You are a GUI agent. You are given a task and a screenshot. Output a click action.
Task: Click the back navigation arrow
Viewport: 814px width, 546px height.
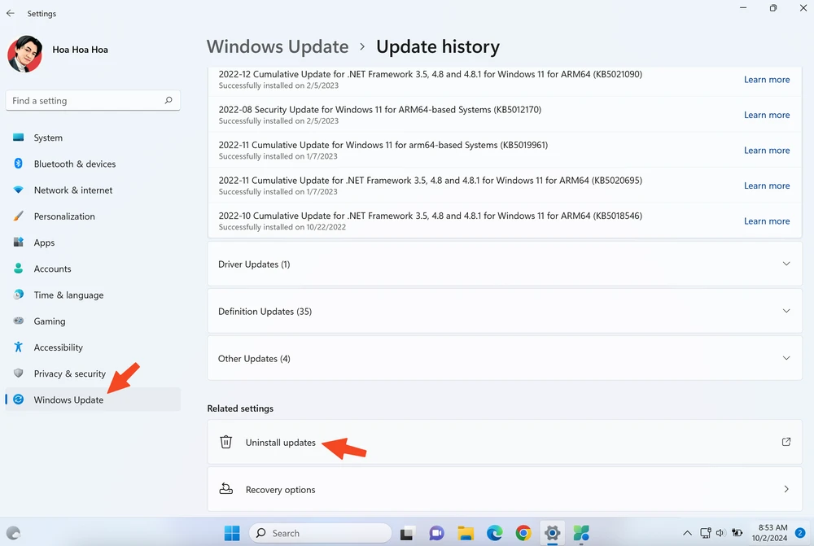(11, 13)
